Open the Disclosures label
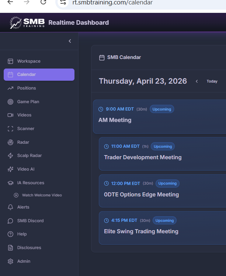 (x=29, y=248)
